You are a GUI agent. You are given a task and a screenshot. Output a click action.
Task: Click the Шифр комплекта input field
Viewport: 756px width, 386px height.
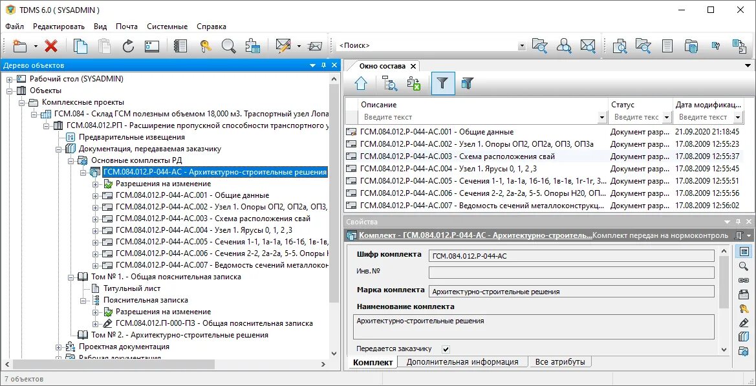571,256
